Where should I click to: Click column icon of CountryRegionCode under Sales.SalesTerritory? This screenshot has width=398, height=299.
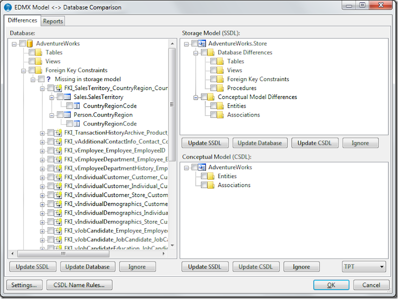point(77,106)
